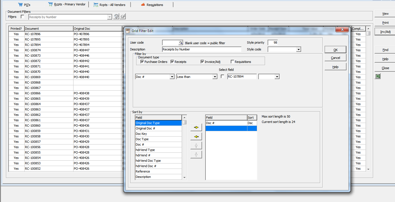
Task: Click the green Excel export icon
Action: 377,76
